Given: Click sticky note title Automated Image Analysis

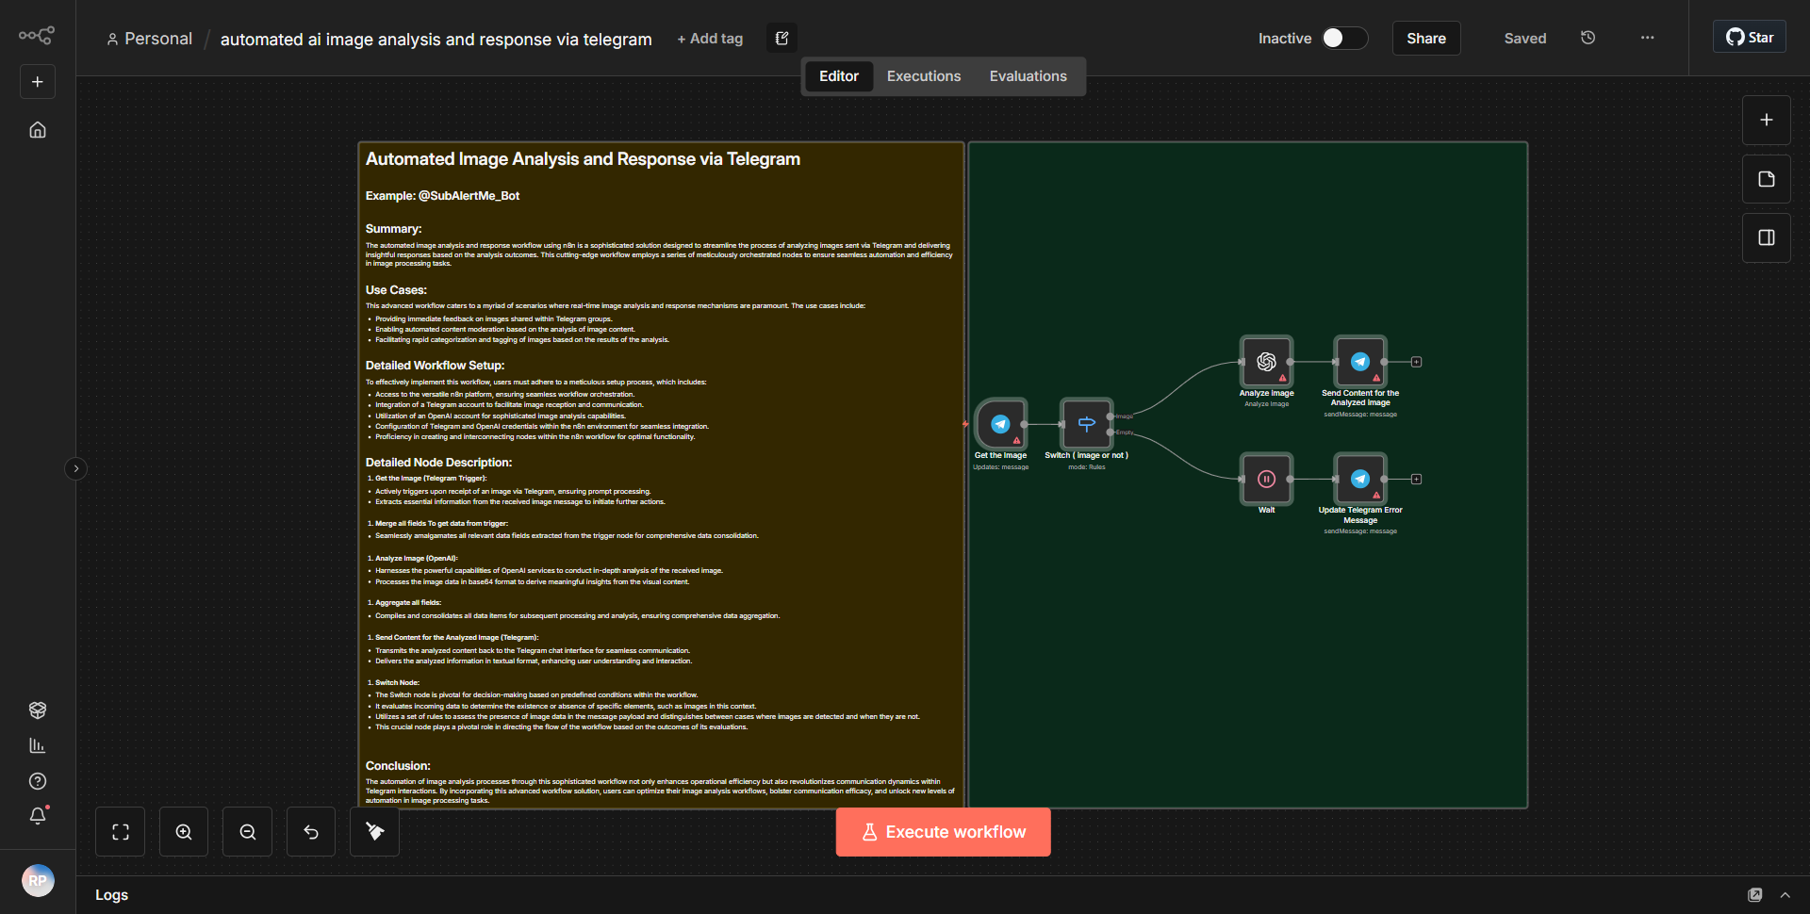Looking at the screenshot, I should pos(583,159).
